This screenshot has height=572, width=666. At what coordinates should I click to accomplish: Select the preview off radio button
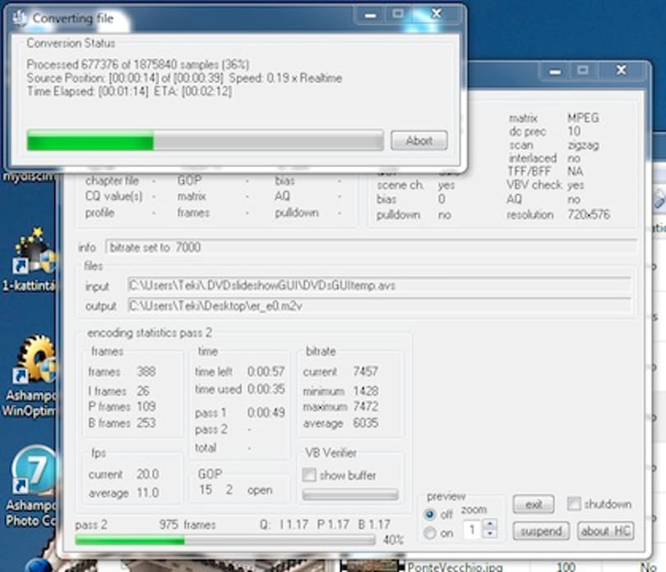pyautogui.click(x=430, y=514)
